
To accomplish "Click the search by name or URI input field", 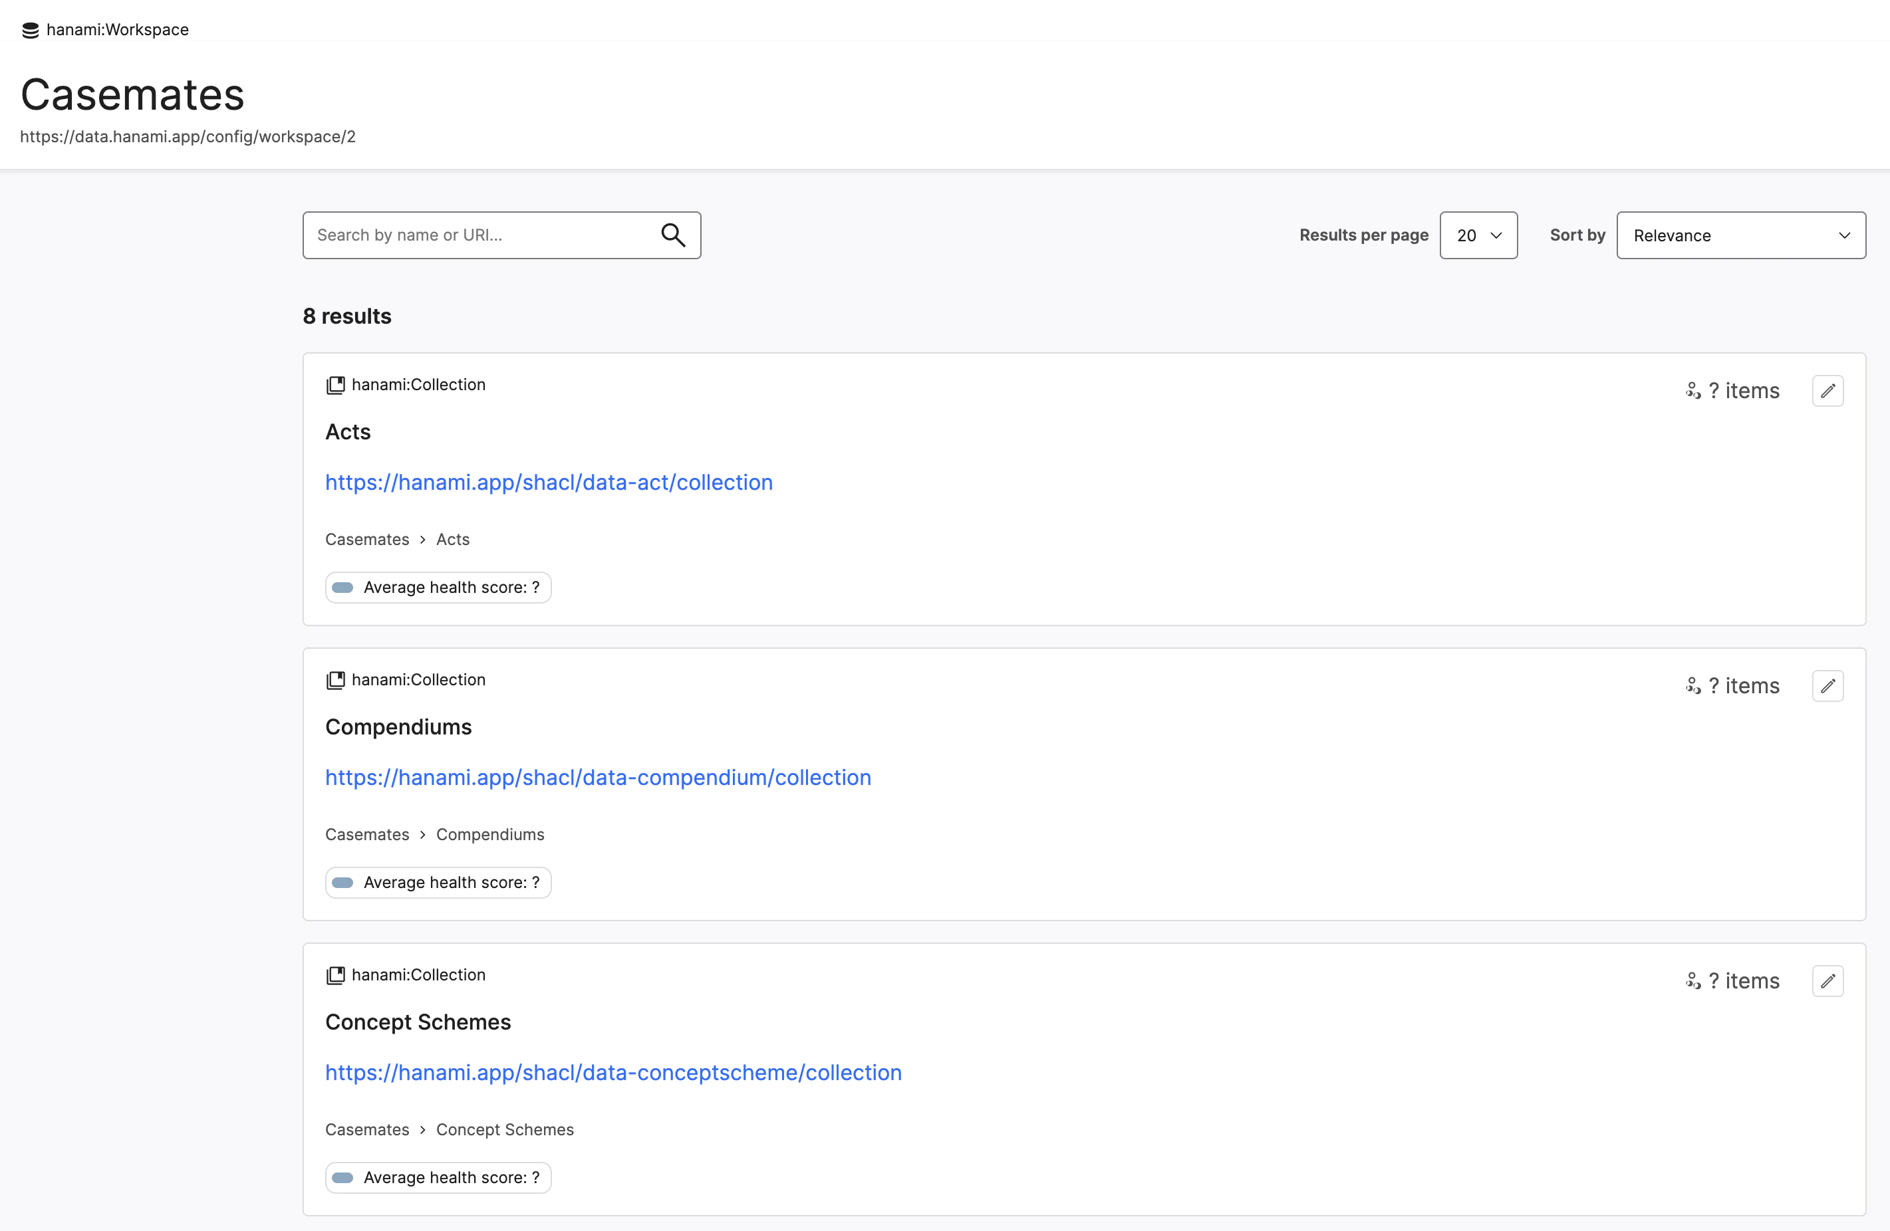I will pyautogui.click(x=501, y=235).
